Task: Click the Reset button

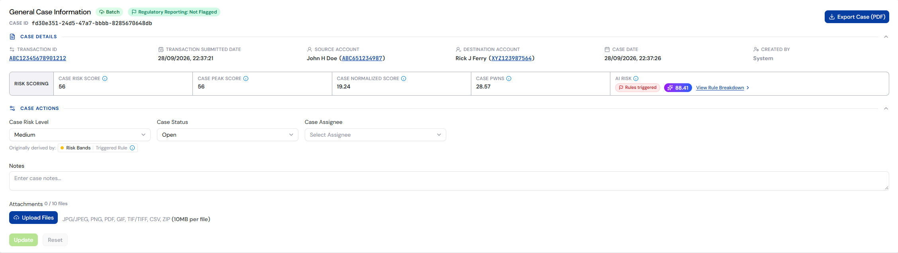Action: 55,240
